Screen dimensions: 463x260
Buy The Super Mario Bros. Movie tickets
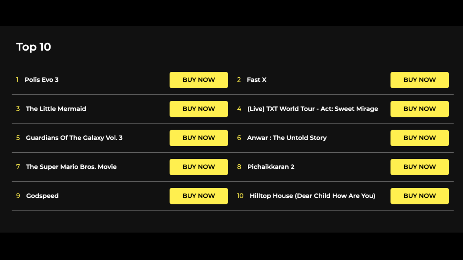[x=199, y=166]
